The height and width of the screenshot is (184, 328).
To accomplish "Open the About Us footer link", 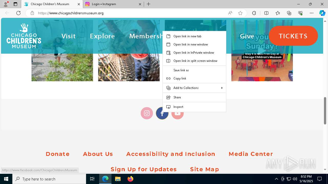I will tap(98, 154).
